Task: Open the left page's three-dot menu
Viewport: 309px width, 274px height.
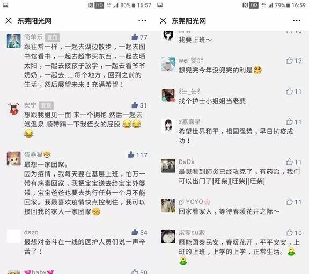Action: click(142, 21)
